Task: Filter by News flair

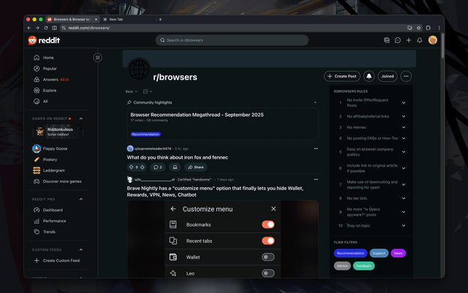Action: (398, 253)
